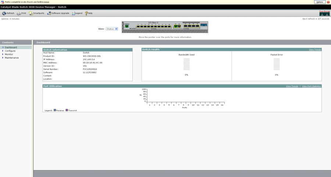Click the Uptime: 4 minutes text
Image resolution: width=331 pixels, height=177 pixels.
click(x=10, y=19)
